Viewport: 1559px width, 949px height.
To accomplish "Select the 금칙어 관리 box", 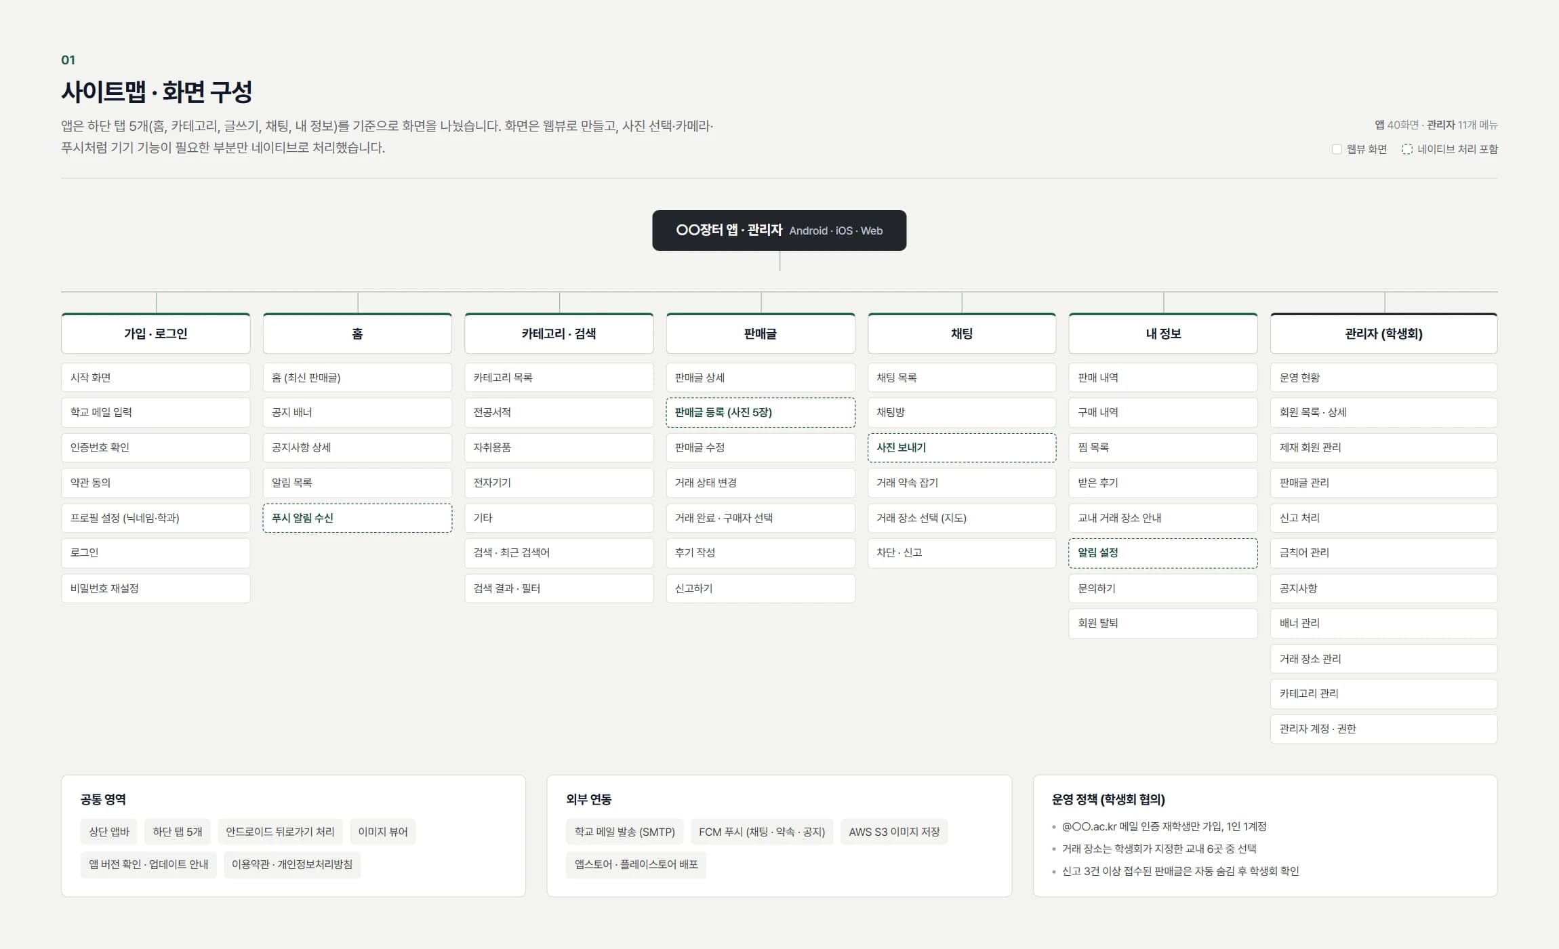I will [x=1383, y=552].
